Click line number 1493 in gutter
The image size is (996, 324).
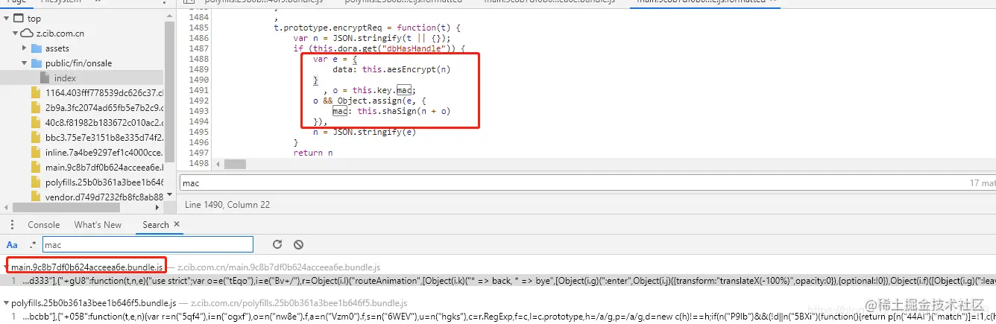tap(199, 111)
